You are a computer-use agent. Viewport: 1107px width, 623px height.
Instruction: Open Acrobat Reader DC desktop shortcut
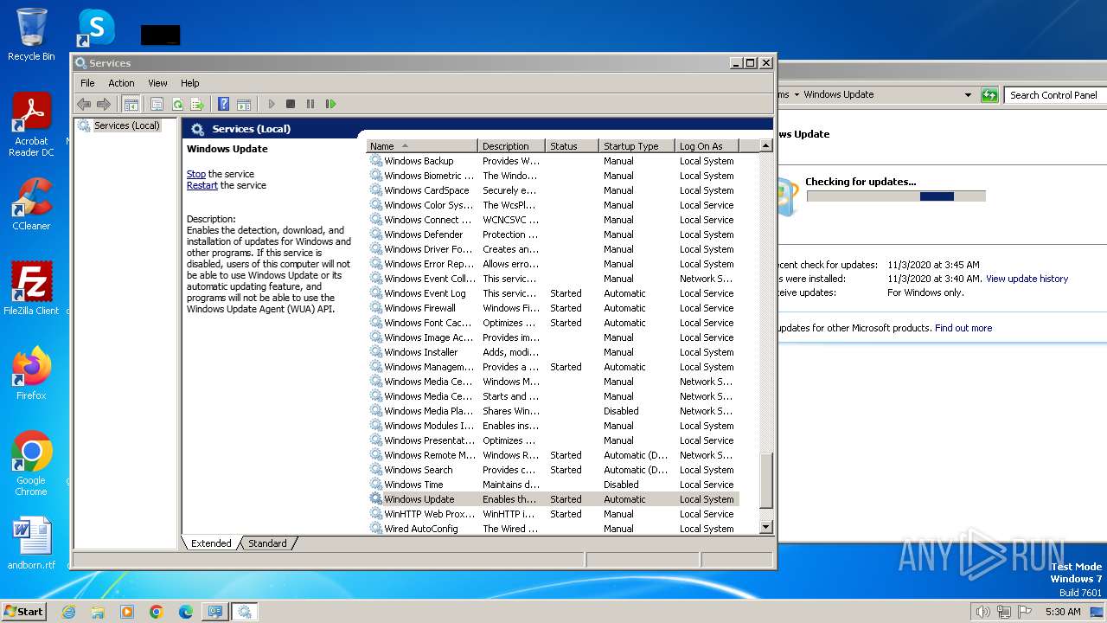click(31, 125)
